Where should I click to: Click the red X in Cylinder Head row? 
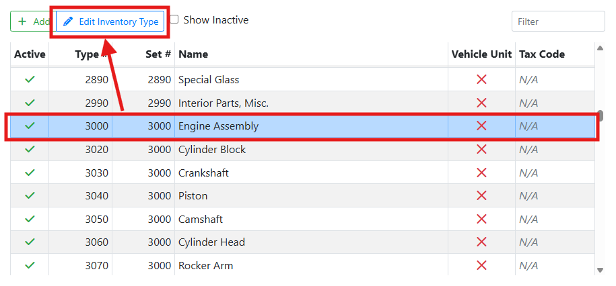point(481,242)
